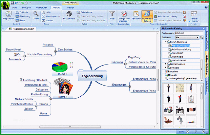Select the Protokoll branch

[48, 45]
